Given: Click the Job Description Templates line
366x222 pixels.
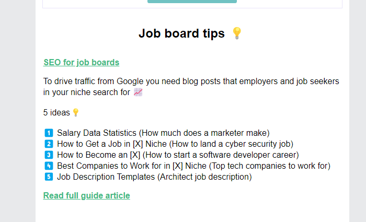Looking at the screenshot, I should click(154, 177).
